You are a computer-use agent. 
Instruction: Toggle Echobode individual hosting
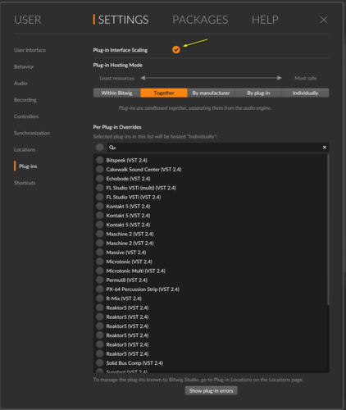(x=100, y=179)
